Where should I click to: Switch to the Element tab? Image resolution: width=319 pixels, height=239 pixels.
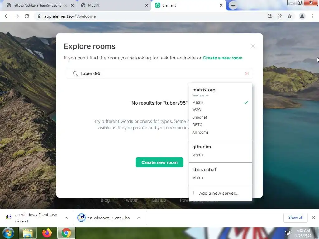tap(188, 5)
